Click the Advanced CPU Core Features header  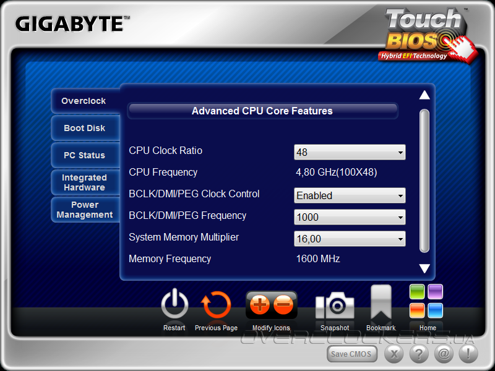pos(262,111)
